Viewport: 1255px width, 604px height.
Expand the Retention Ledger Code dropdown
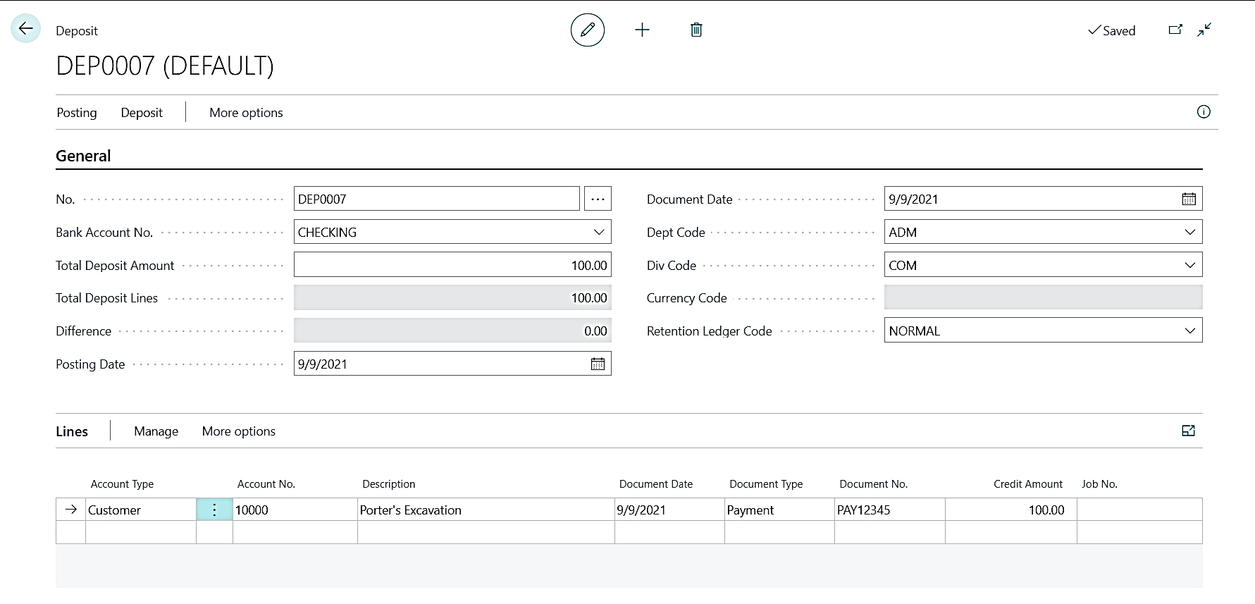tap(1189, 331)
